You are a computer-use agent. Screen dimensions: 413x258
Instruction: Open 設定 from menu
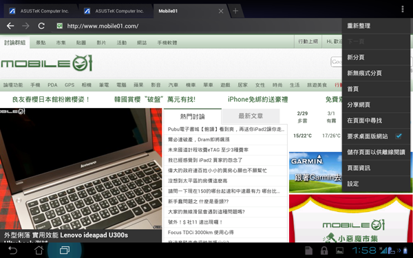[376, 184]
